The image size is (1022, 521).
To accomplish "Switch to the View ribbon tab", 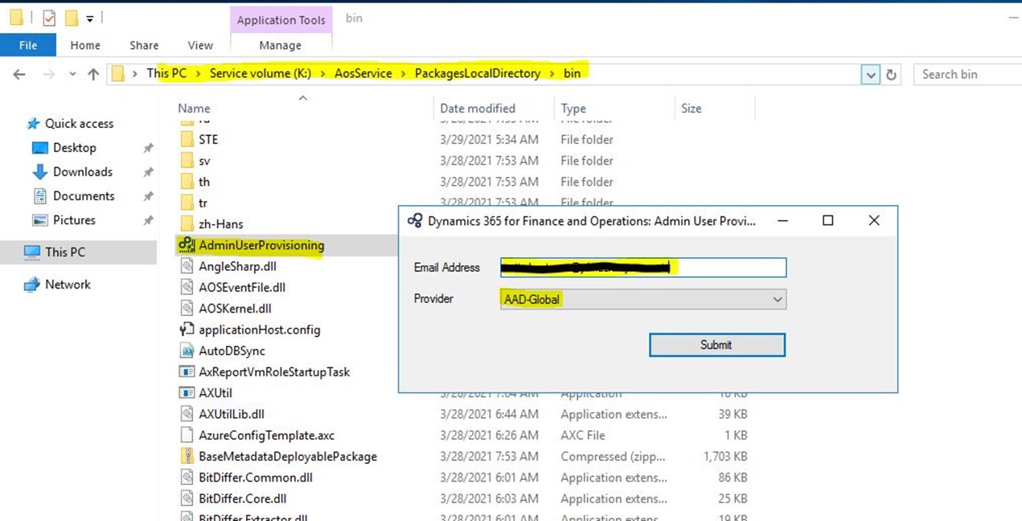I will 200,45.
